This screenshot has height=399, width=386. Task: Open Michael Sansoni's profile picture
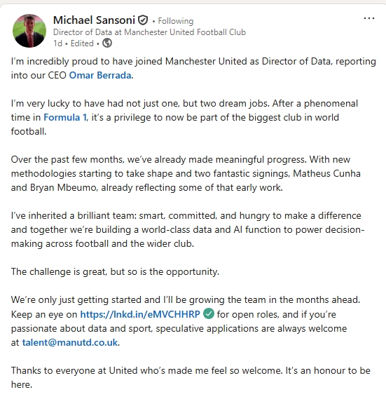click(x=29, y=31)
